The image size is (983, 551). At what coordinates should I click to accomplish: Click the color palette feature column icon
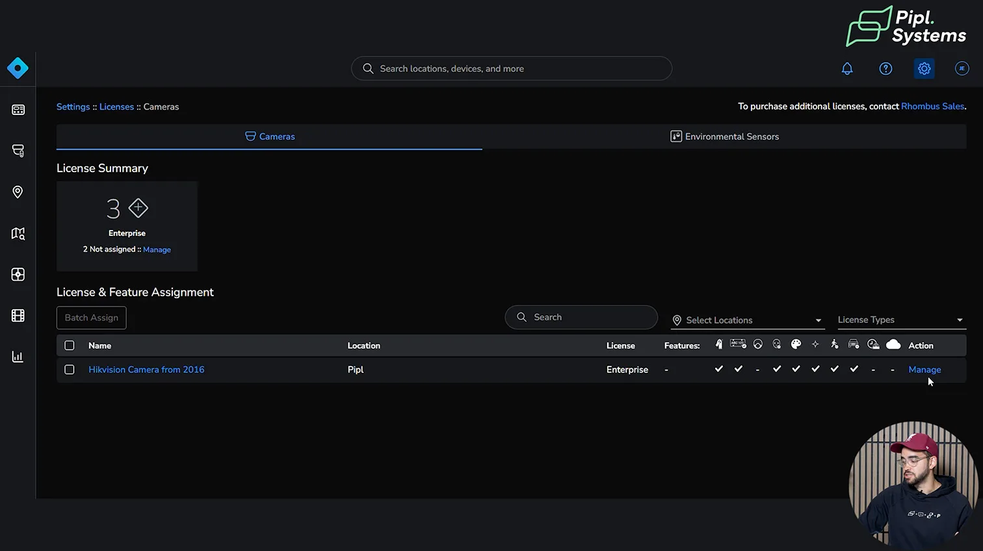[x=796, y=344]
